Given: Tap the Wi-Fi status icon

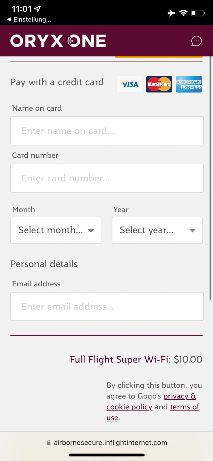Looking at the screenshot, I should pyautogui.click(x=183, y=13).
